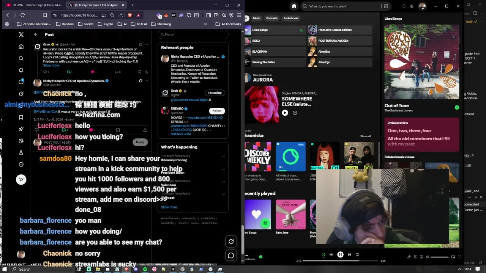Open Spotify Browse icon in search bar
This screenshot has width=486, height=273.
point(386,6)
